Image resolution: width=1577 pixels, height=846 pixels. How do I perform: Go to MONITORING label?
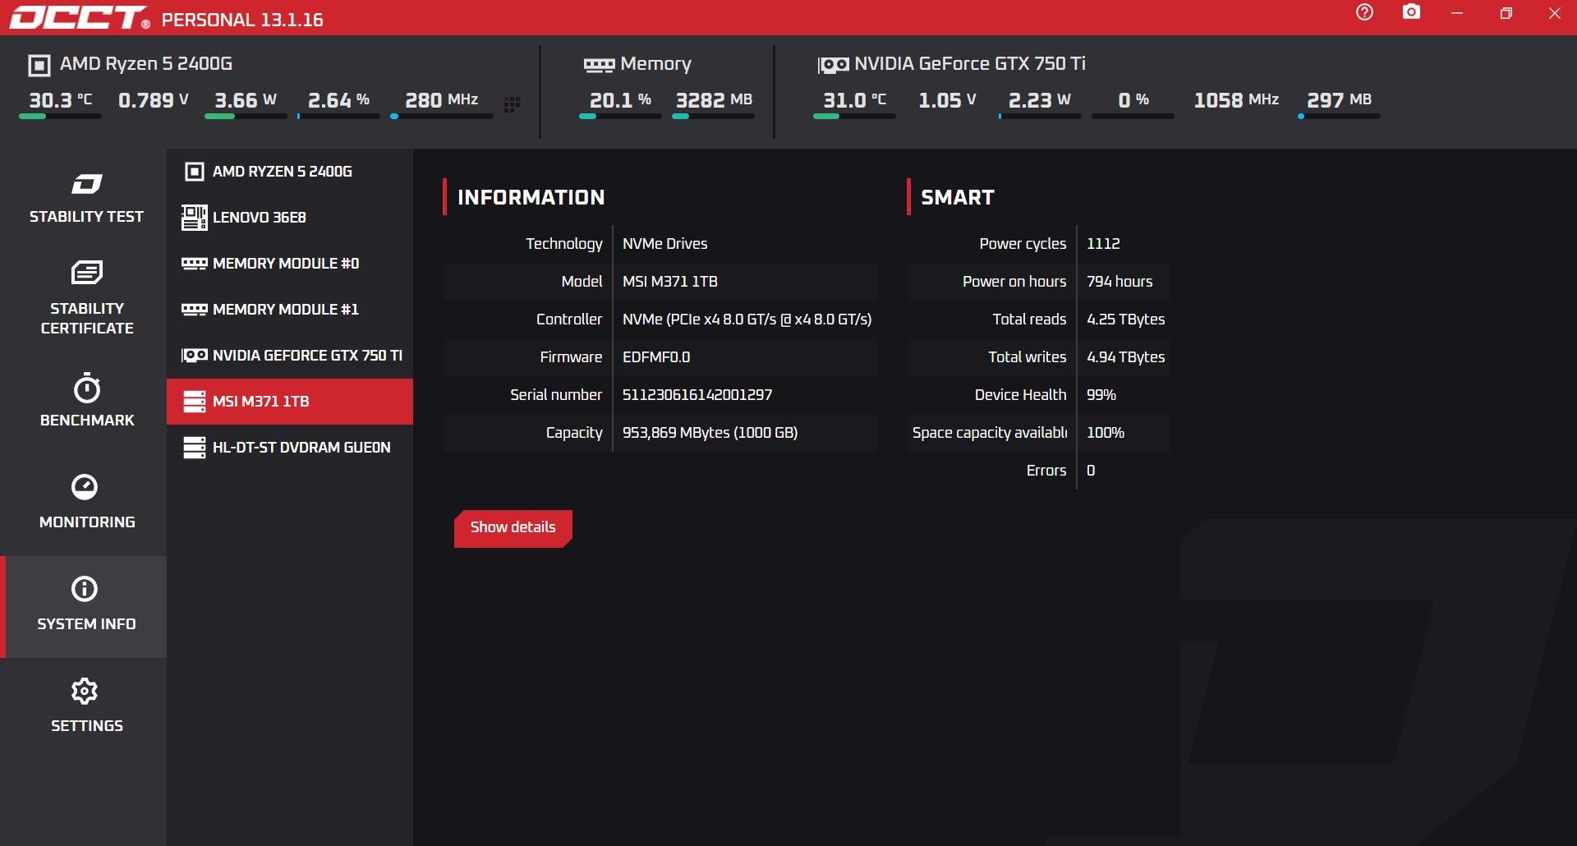87,522
